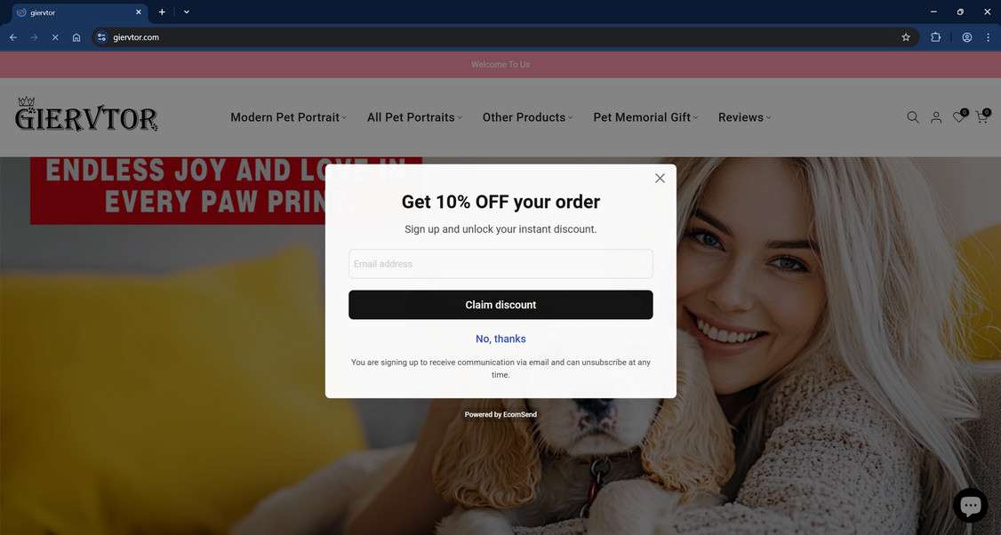Open a new browser tab

162,12
